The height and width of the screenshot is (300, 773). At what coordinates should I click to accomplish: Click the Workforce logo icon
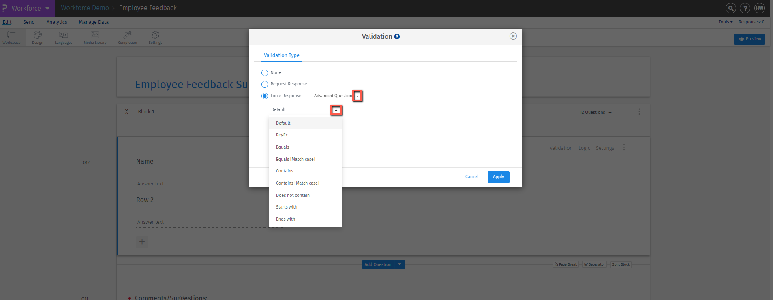[x=5, y=8]
